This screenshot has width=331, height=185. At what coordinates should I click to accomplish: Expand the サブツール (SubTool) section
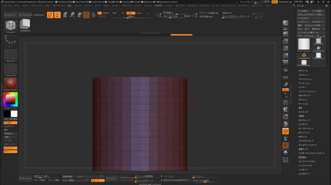(x=303, y=71)
